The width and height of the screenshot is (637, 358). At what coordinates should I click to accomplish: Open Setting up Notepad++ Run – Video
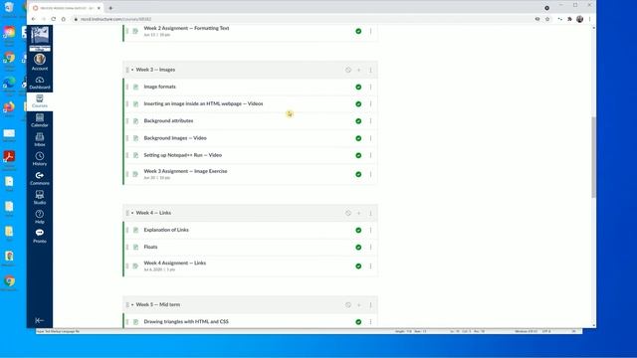pos(183,155)
